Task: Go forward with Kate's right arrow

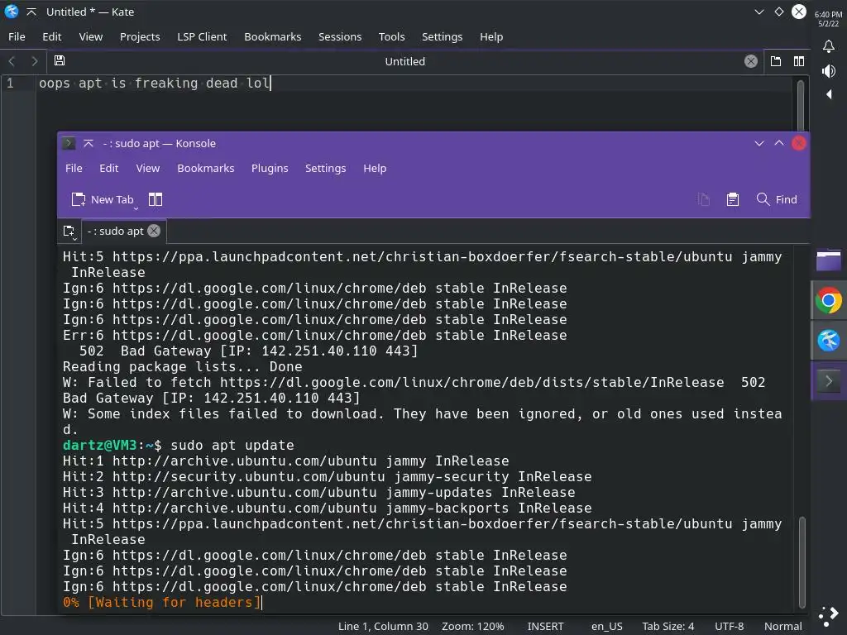Action: point(35,61)
